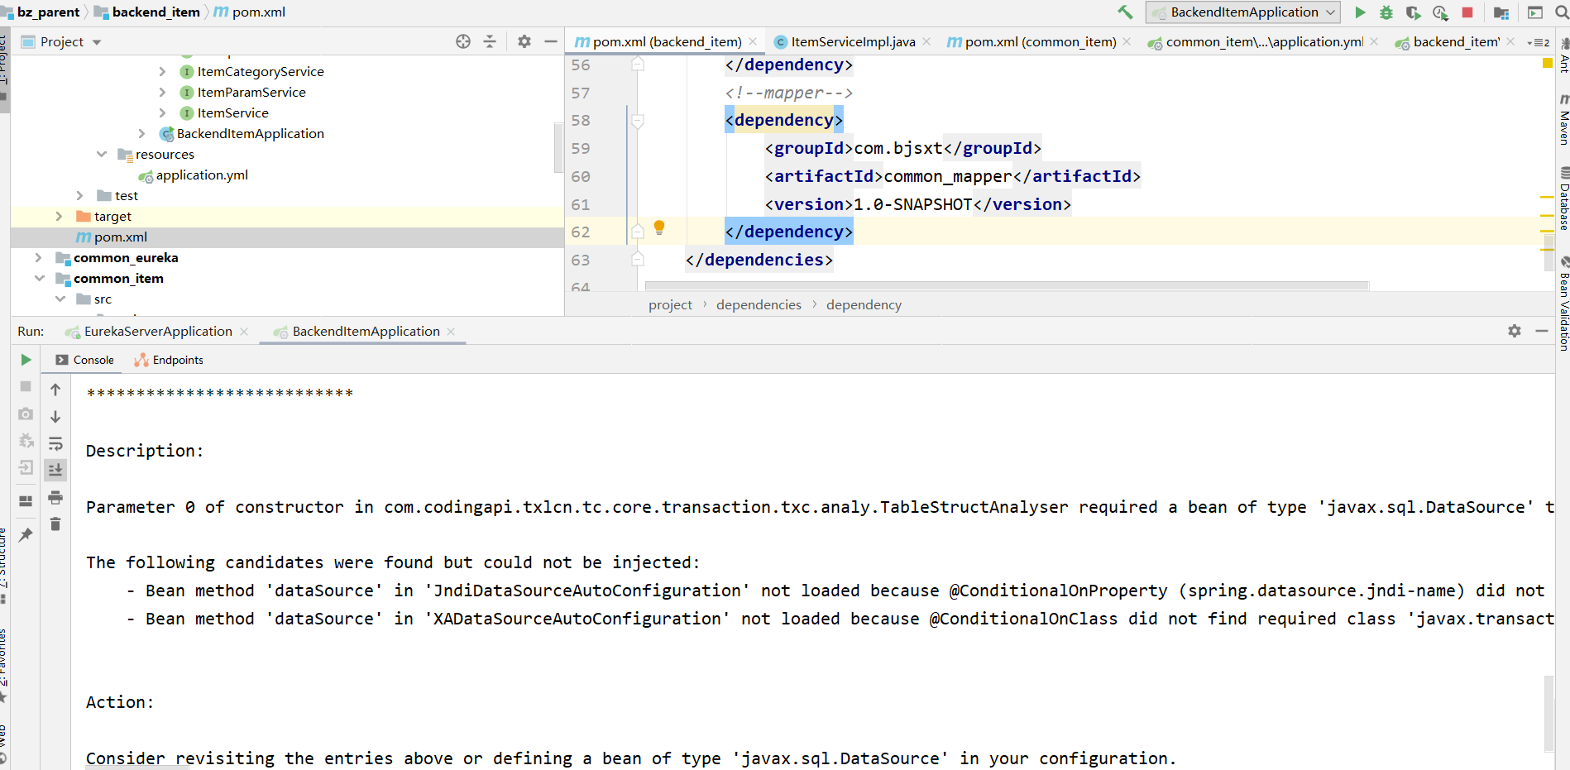Rerun BackendItemApplication in the Run panel
1570x770 pixels.
tap(26, 360)
